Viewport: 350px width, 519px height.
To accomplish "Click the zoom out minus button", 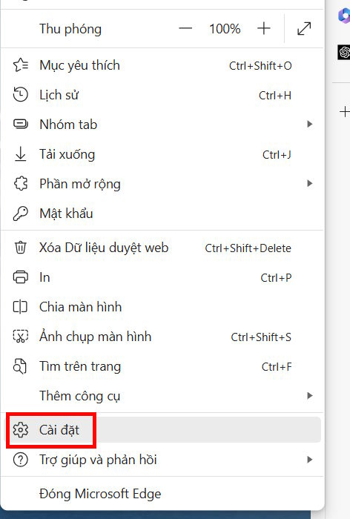I will coord(185,28).
